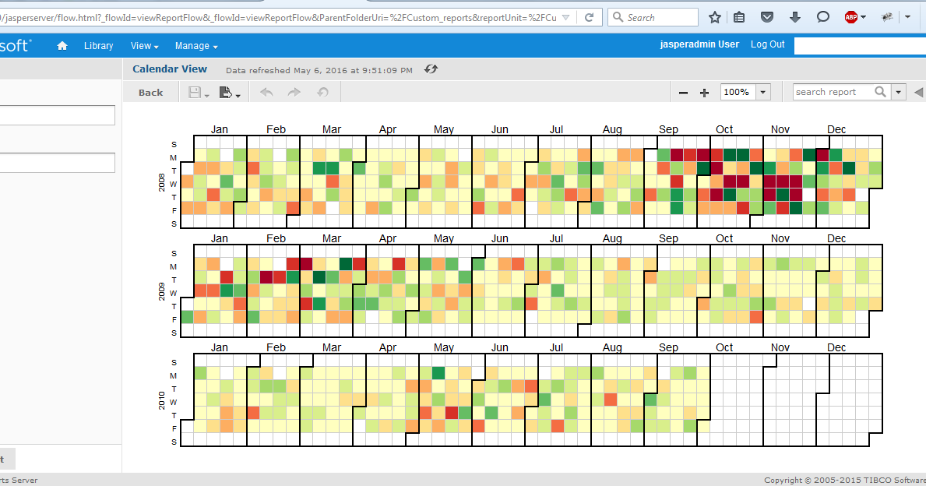Refresh the report data
926x486 pixels.
point(431,69)
